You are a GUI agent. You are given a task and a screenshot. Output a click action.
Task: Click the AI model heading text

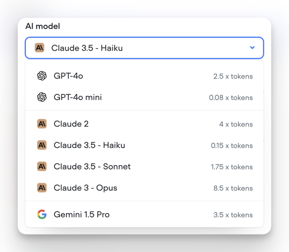click(x=42, y=26)
